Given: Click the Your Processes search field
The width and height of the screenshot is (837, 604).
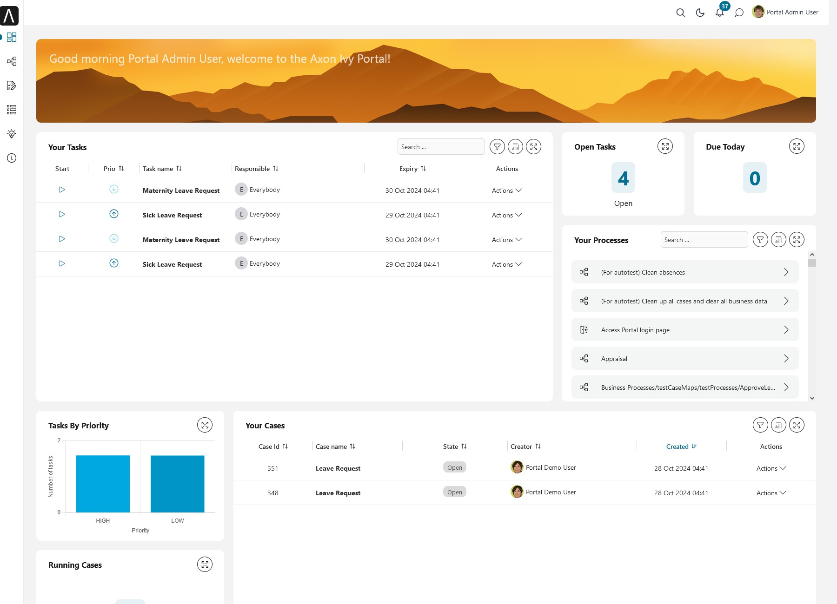Looking at the screenshot, I should pyautogui.click(x=704, y=240).
